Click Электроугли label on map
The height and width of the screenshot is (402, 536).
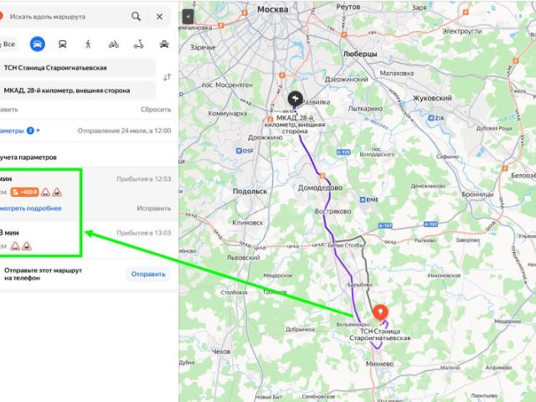[x=461, y=32]
